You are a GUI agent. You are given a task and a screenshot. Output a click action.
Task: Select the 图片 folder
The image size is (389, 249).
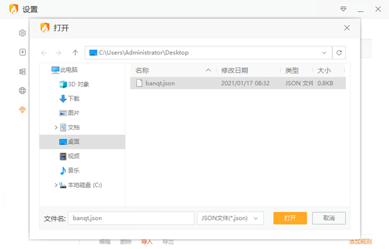click(69, 113)
